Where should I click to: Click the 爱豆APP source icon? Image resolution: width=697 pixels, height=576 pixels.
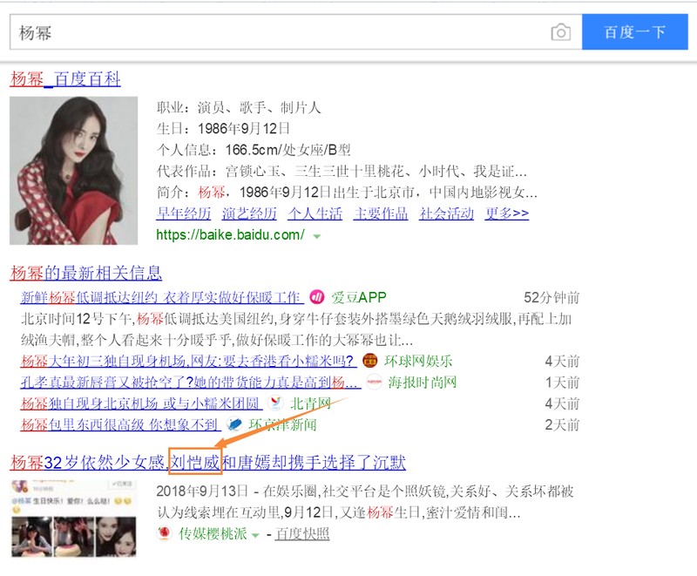(317, 297)
